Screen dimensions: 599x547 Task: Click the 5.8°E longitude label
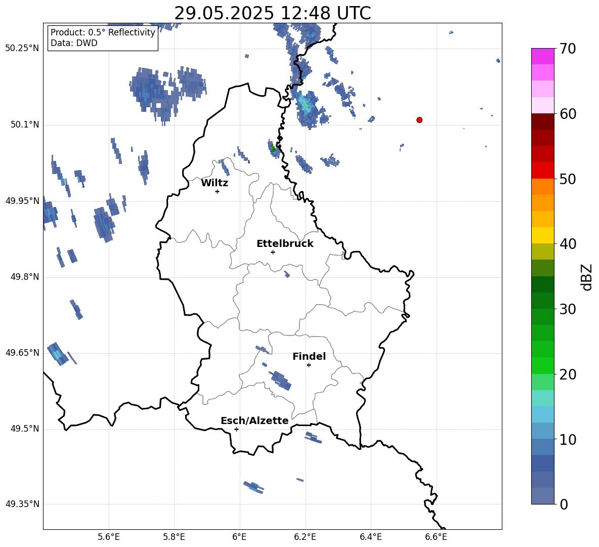174,537
